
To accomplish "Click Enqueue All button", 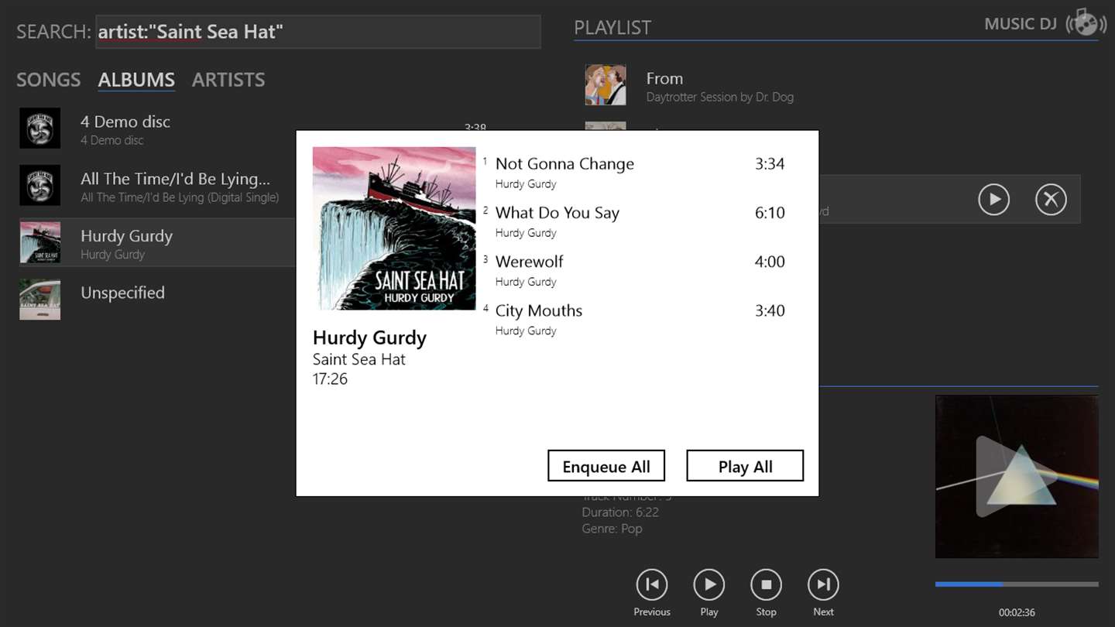I will 606,466.
